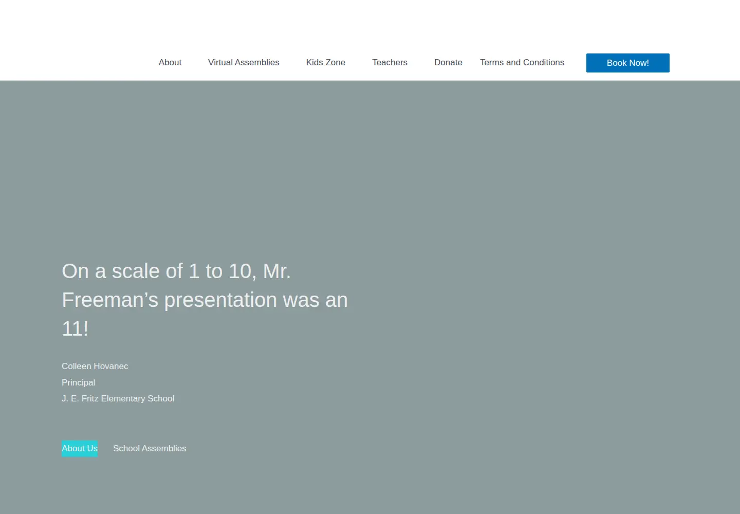The width and height of the screenshot is (740, 514).
Task: Go to Kids Zone page
Action: [x=326, y=62]
